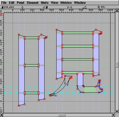The image size is (119, 117).
Task: Click the width measurement arrows icon
Action: [70, 7]
